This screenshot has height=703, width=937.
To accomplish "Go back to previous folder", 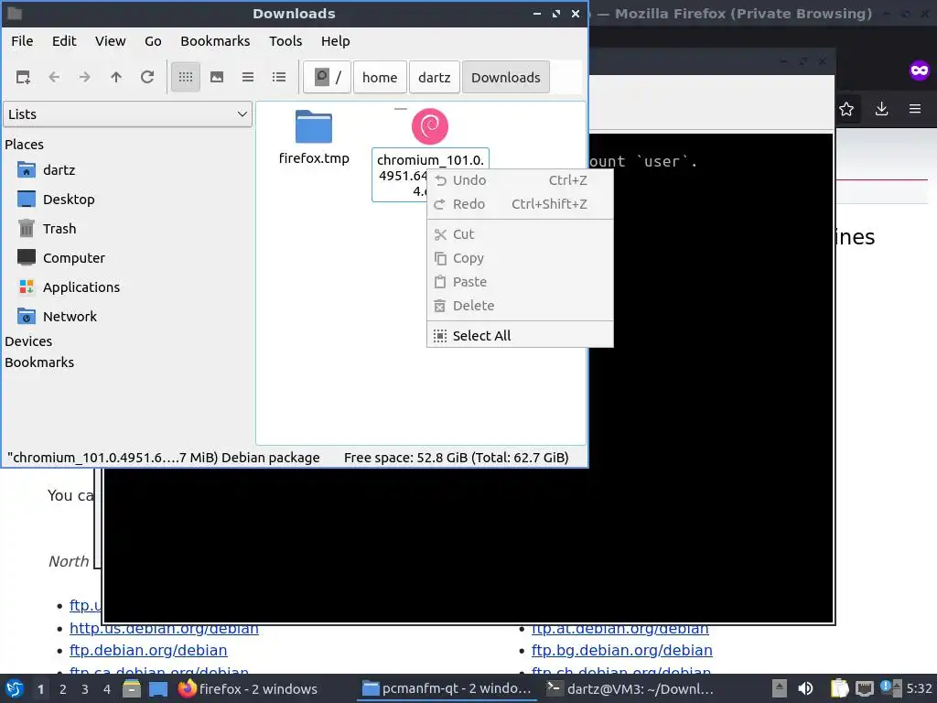I will (54, 77).
